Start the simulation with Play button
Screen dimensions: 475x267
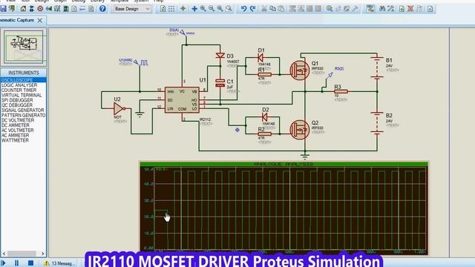(x=3, y=263)
